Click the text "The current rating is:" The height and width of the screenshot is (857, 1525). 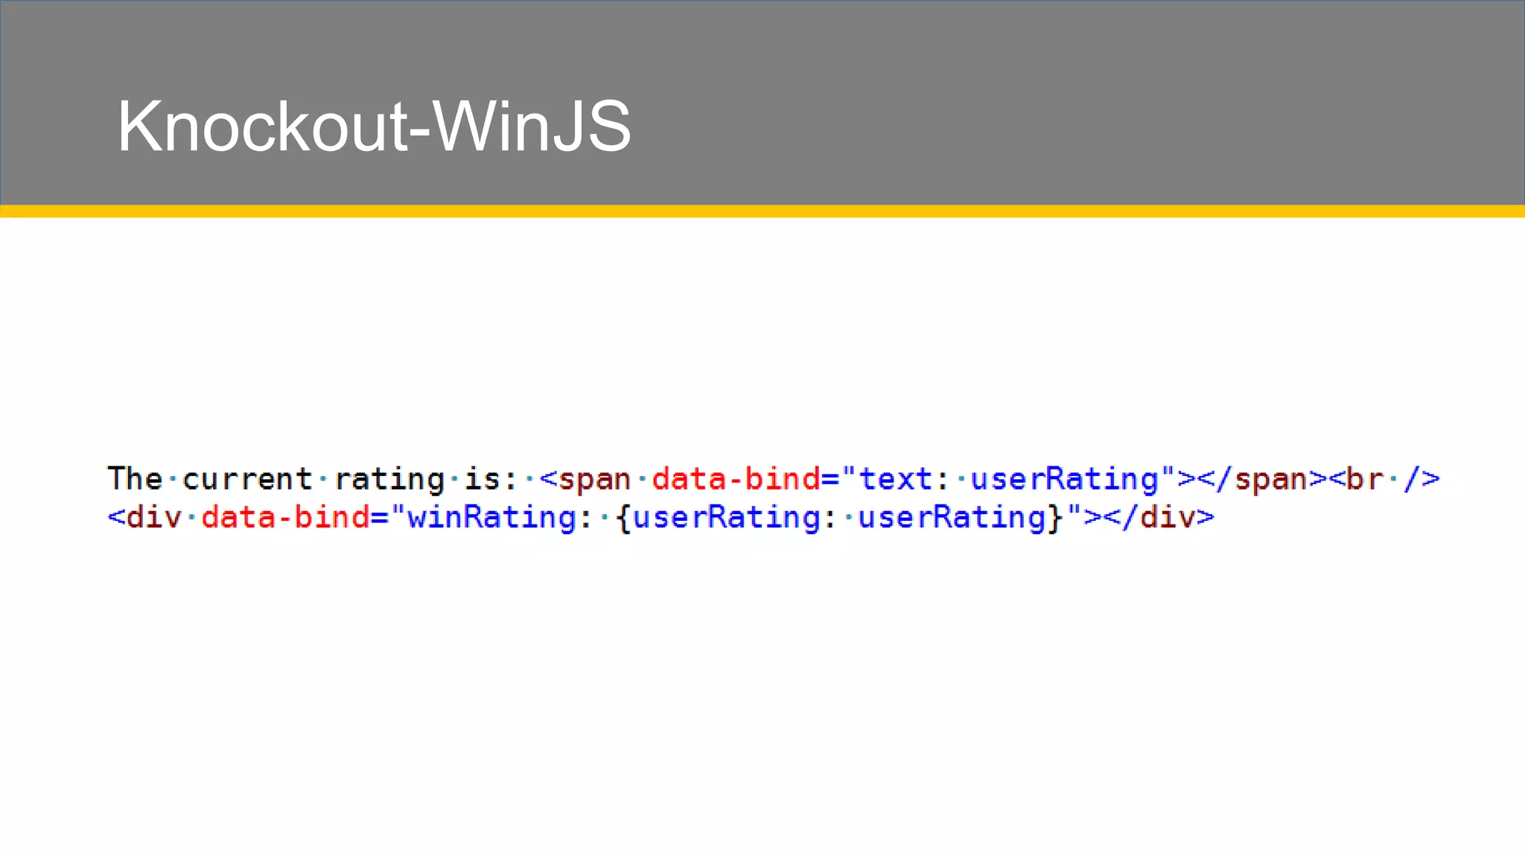[313, 479]
